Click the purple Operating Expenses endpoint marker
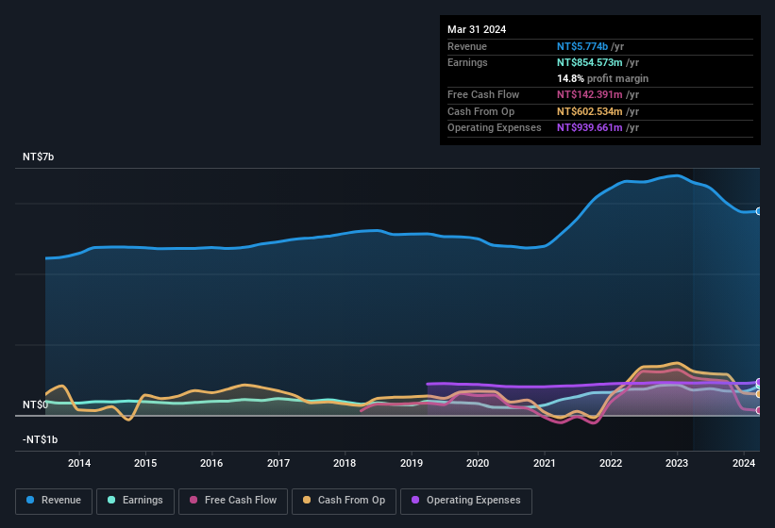Image resolution: width=775 pixels, height=528 pixels. click(x=759, y=382)
